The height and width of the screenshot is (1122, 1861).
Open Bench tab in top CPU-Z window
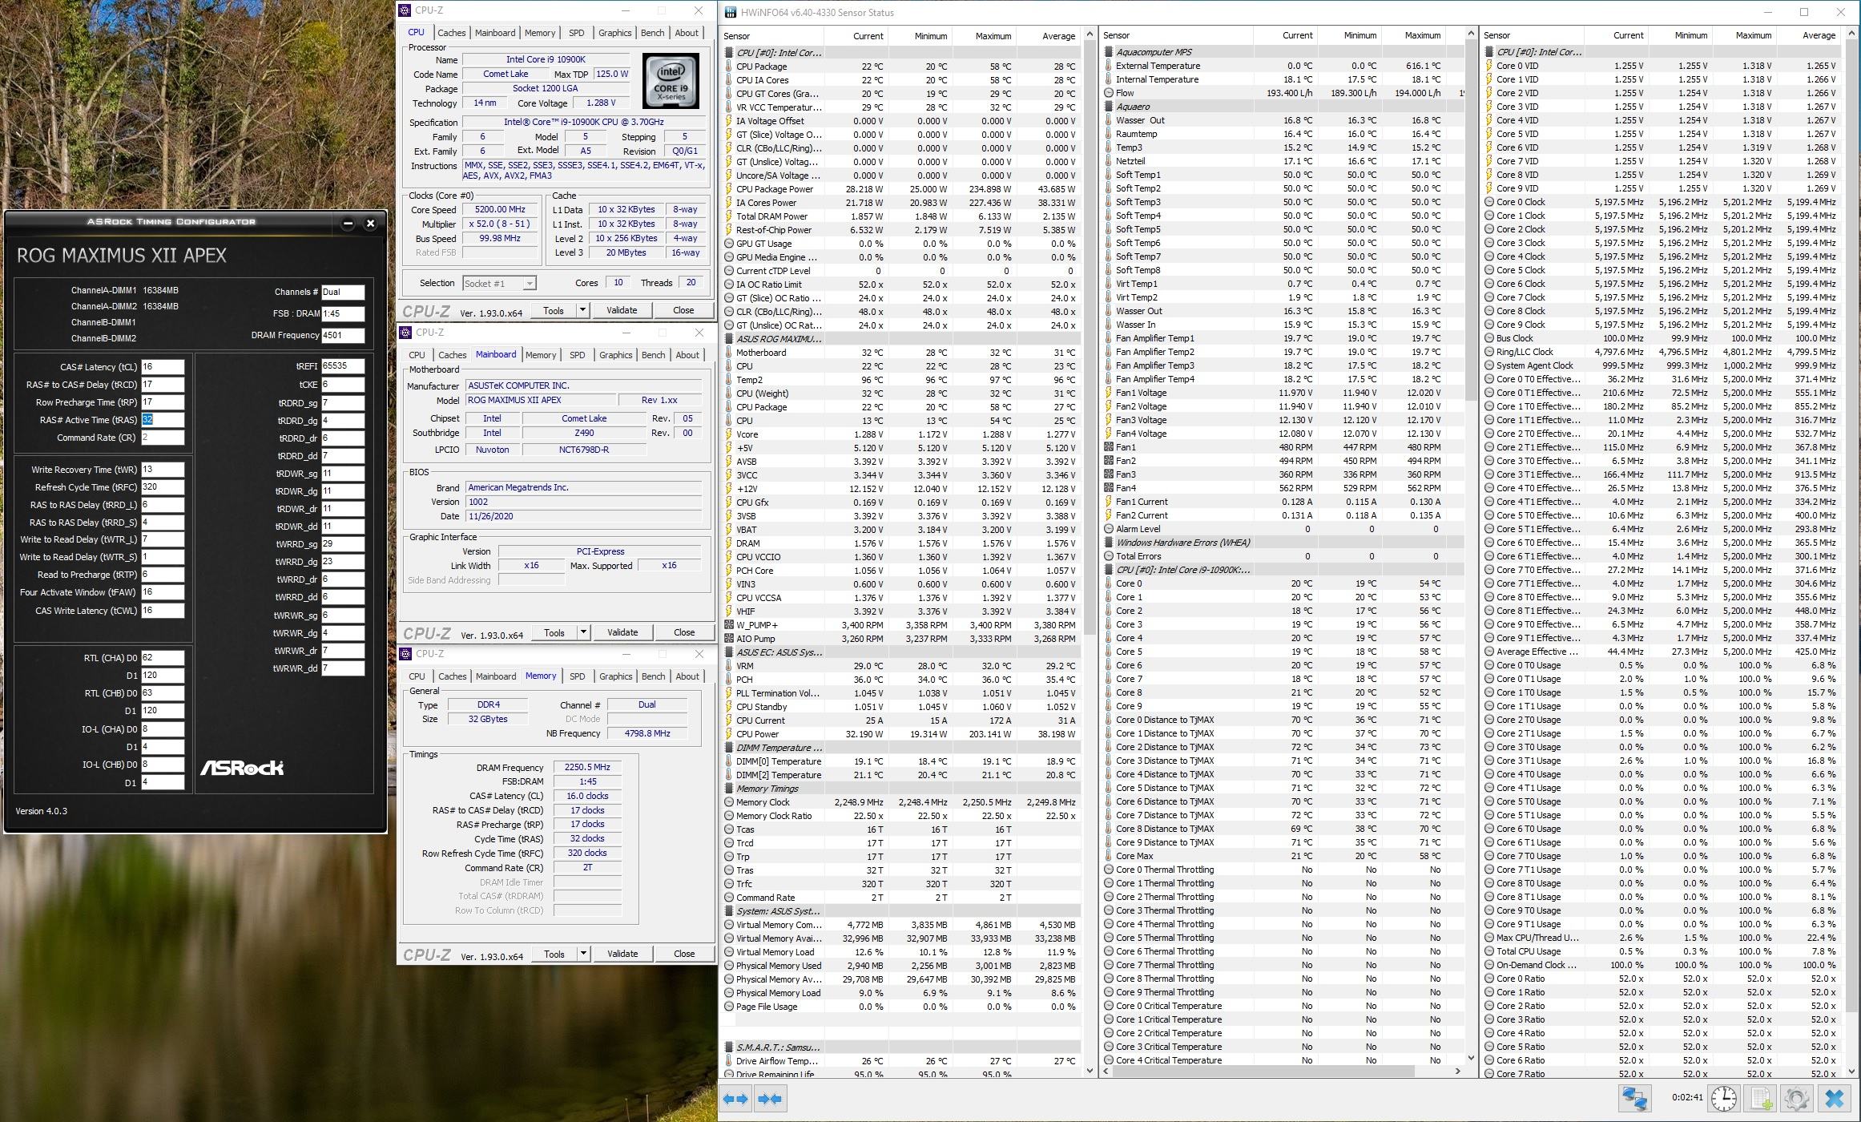click(652, 33)
